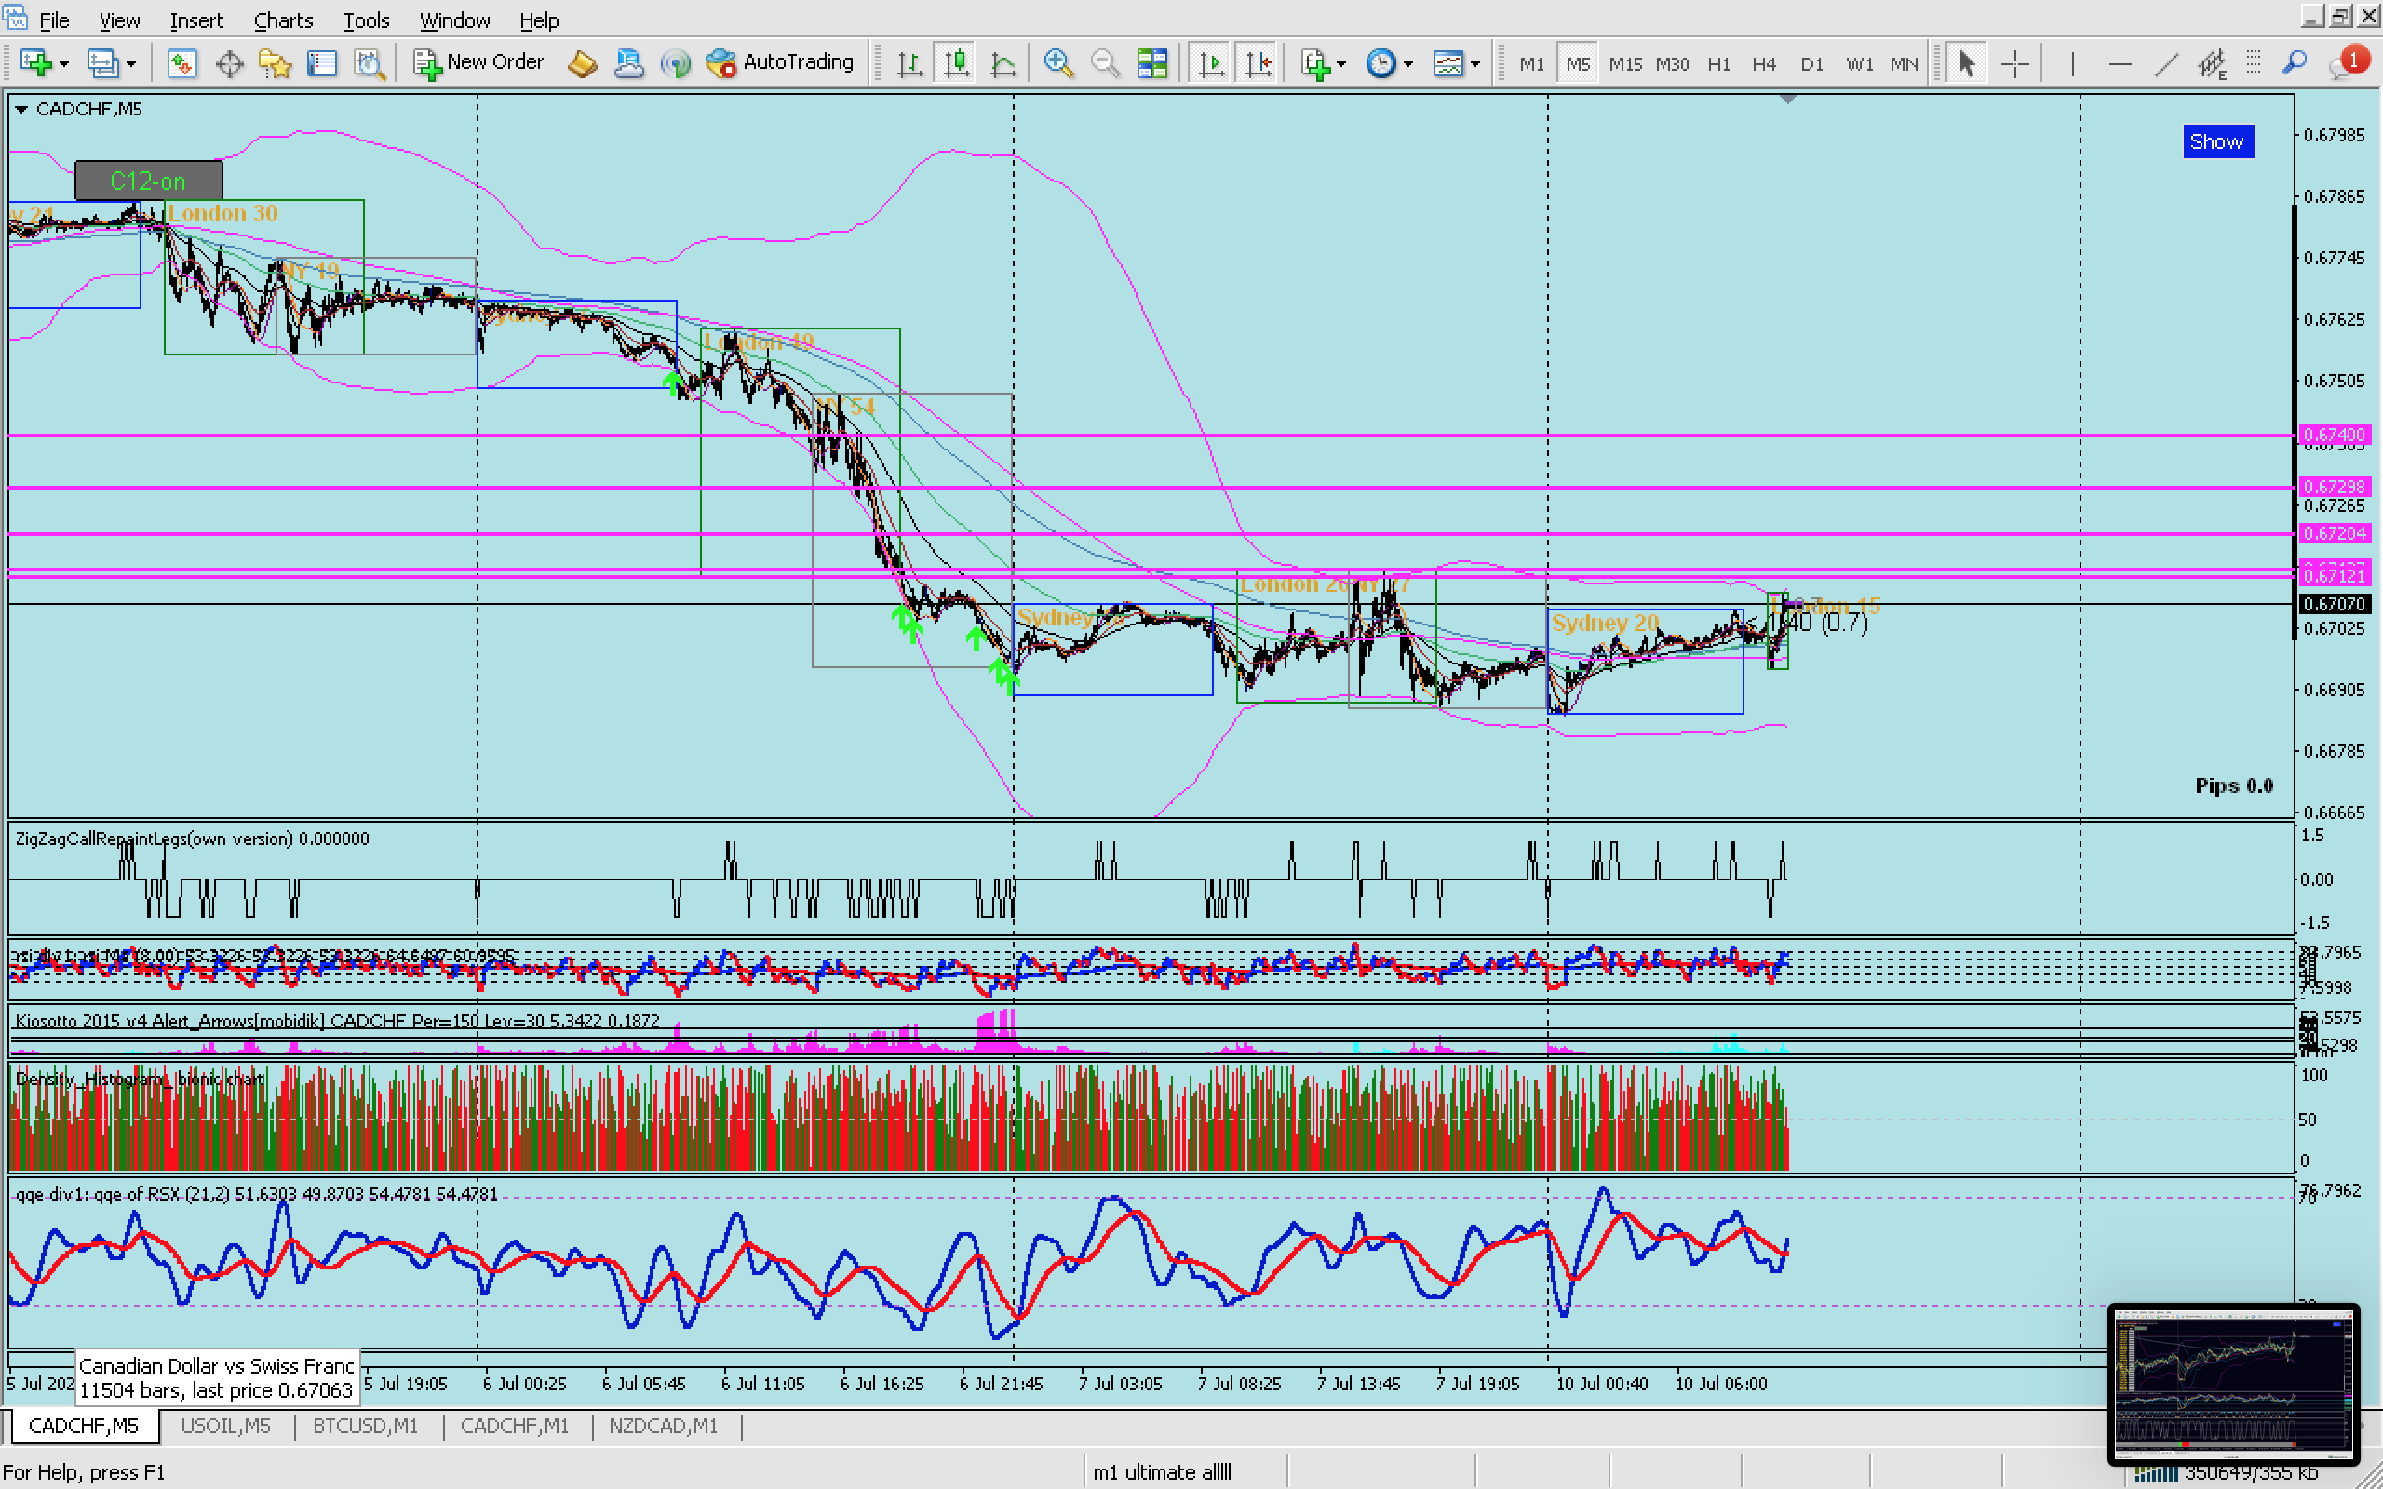Expand the Periodicity clock dropdown arrow

click(x=1408, y=65)
